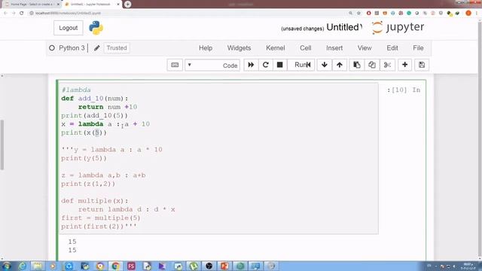This screenshot has height=271, width=482.
Task: Click the 'def add_10(num):' code line
Action: point(95,99)
